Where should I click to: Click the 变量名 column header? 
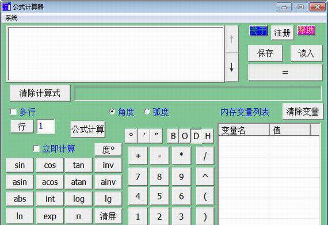tap(244, 130)
